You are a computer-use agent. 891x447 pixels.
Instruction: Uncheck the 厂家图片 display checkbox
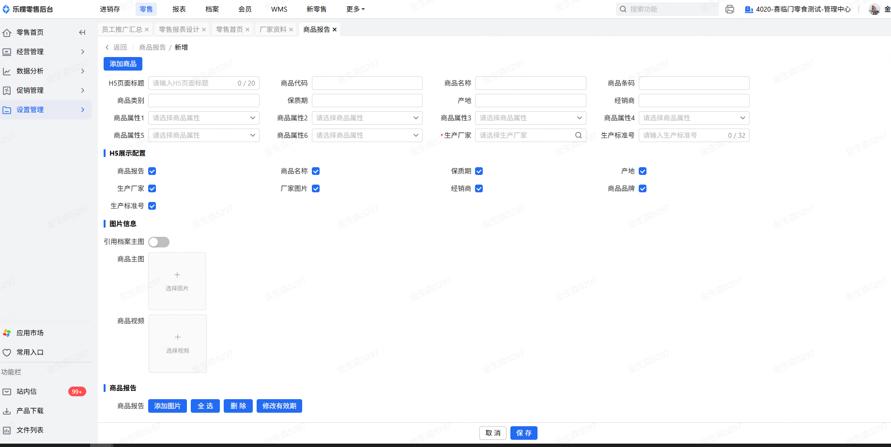pyautogui.click(x=316, y=188)
